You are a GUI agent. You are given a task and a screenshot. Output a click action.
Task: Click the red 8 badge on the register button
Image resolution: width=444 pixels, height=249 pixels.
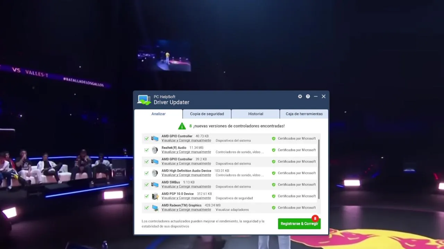[315, 219]
